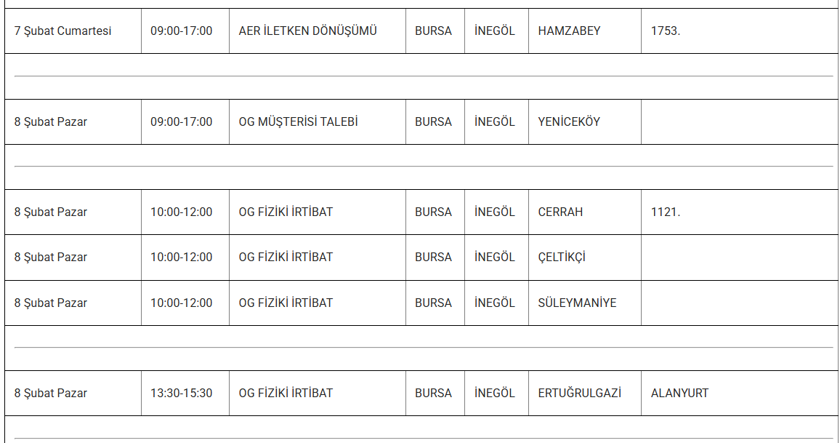
Task: Click '8 Şubat Pazar' in the YENİCEKÖY row
Action: point(51,122)
